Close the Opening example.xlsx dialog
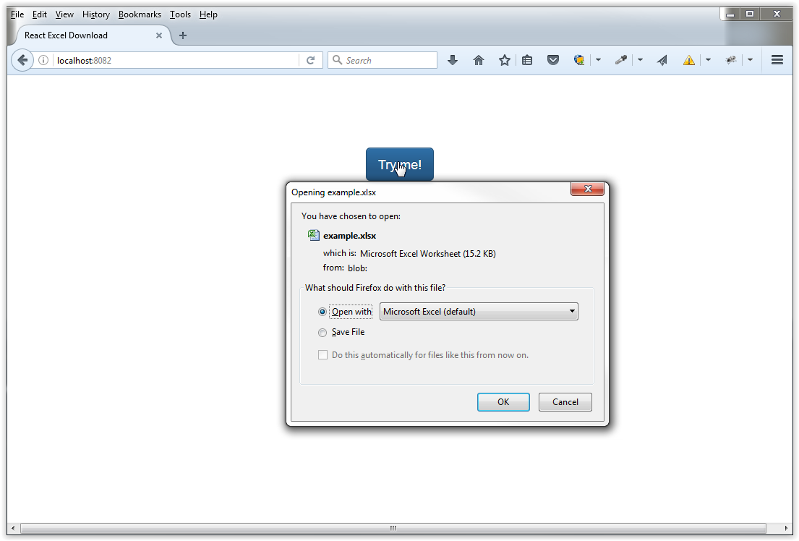799x541 pixels. click(x=588, y=189)
